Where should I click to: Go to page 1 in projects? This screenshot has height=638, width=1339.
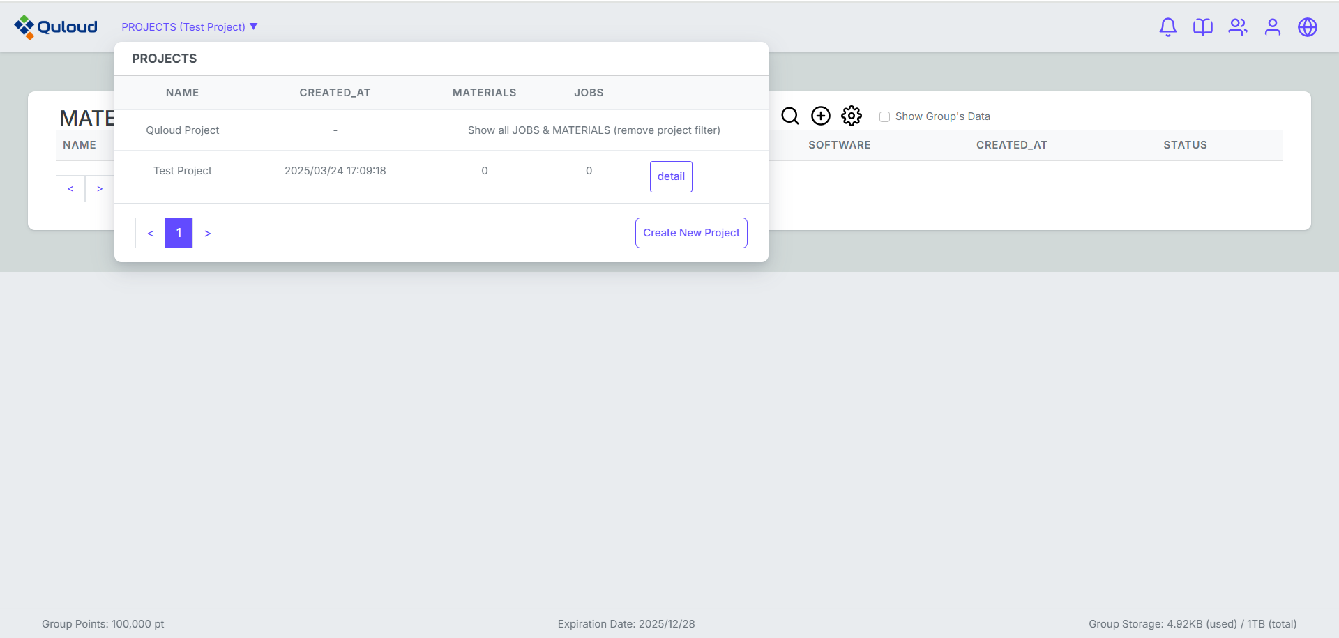(179, 233)
